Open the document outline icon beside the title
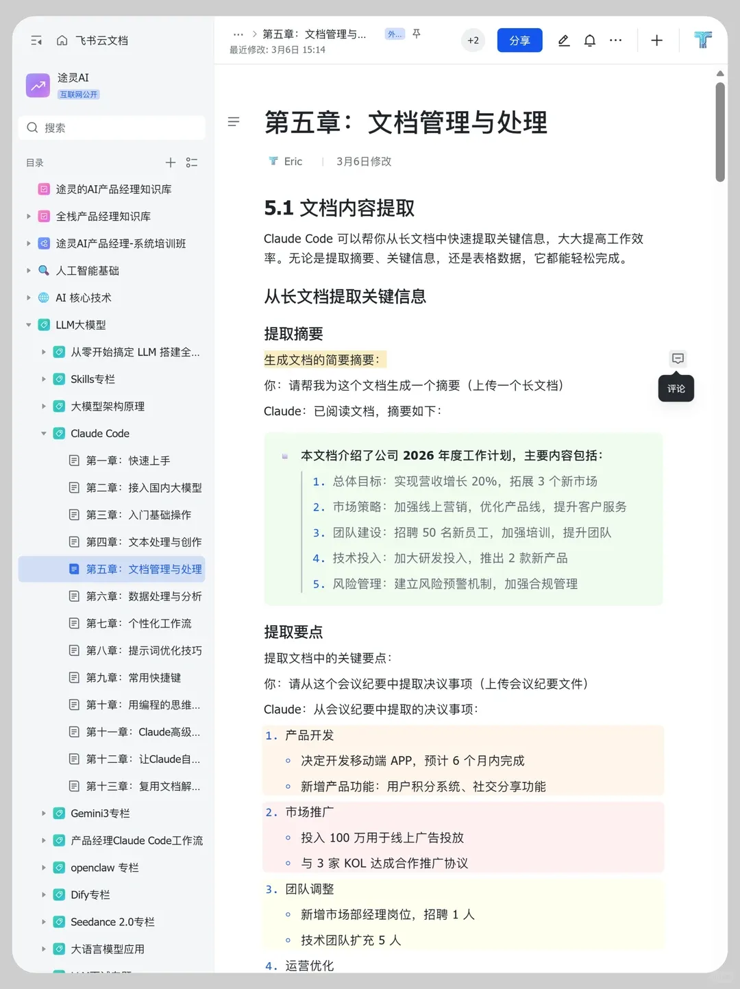 click(234, 122)
